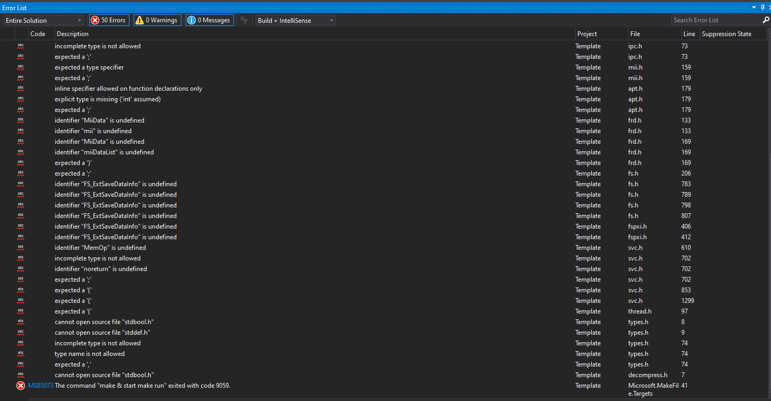Click IntelliSense icon for "MemOp" undefined row

[x=21, y=248]
